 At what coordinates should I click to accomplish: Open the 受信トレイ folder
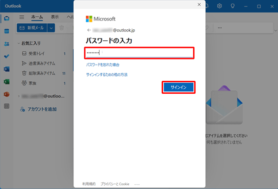(x=44, y=53)
